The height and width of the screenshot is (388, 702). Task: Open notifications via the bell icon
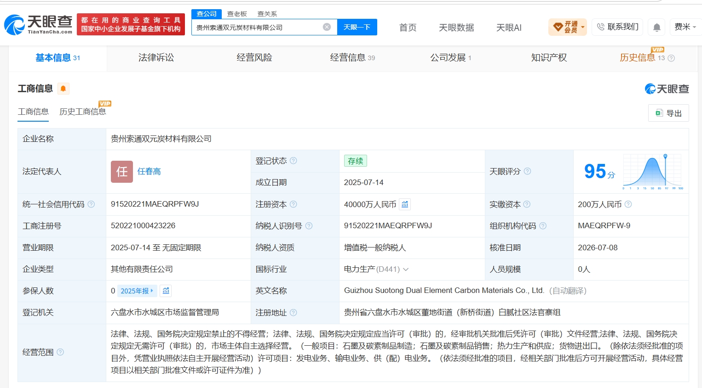[657, 28]
